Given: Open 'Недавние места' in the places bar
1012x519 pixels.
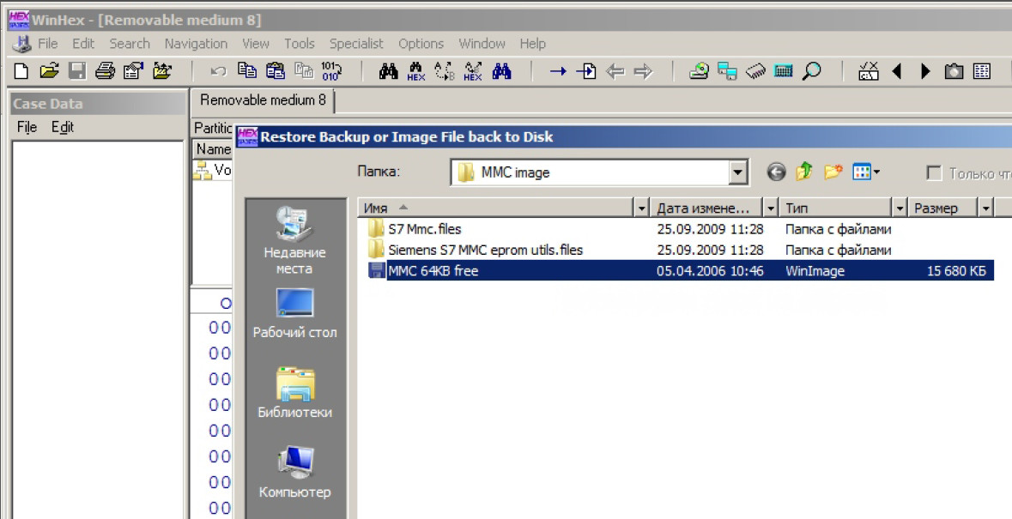Looking at the screenshot, I should [x=294, y=241].
